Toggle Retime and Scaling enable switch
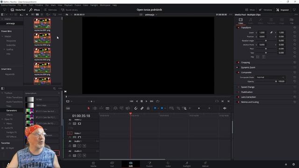 [x=238, y=102]
